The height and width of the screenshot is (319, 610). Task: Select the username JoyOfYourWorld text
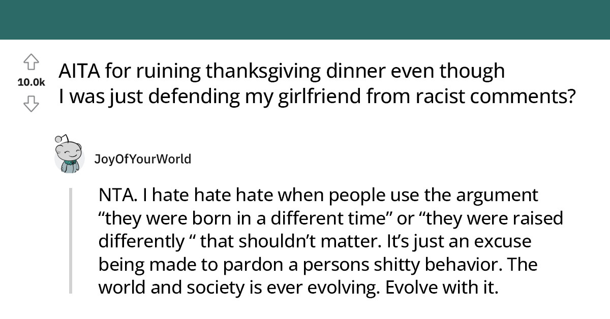[x=142, y=158]
